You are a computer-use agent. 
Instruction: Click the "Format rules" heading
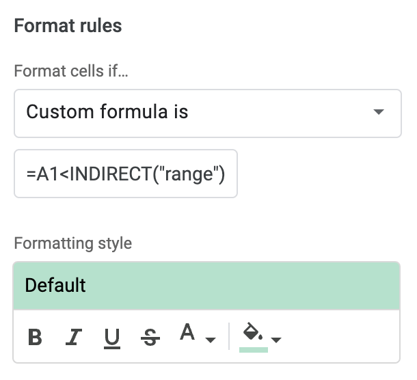pos(68,26)
